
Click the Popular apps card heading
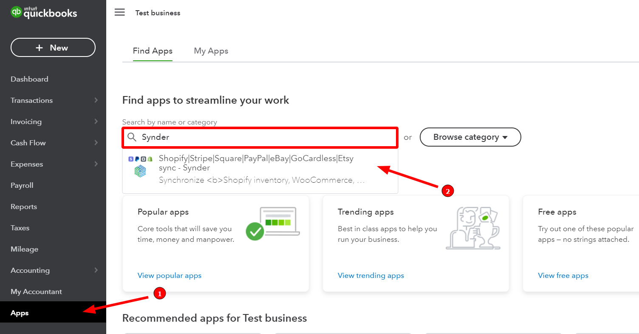coord(163,212)
